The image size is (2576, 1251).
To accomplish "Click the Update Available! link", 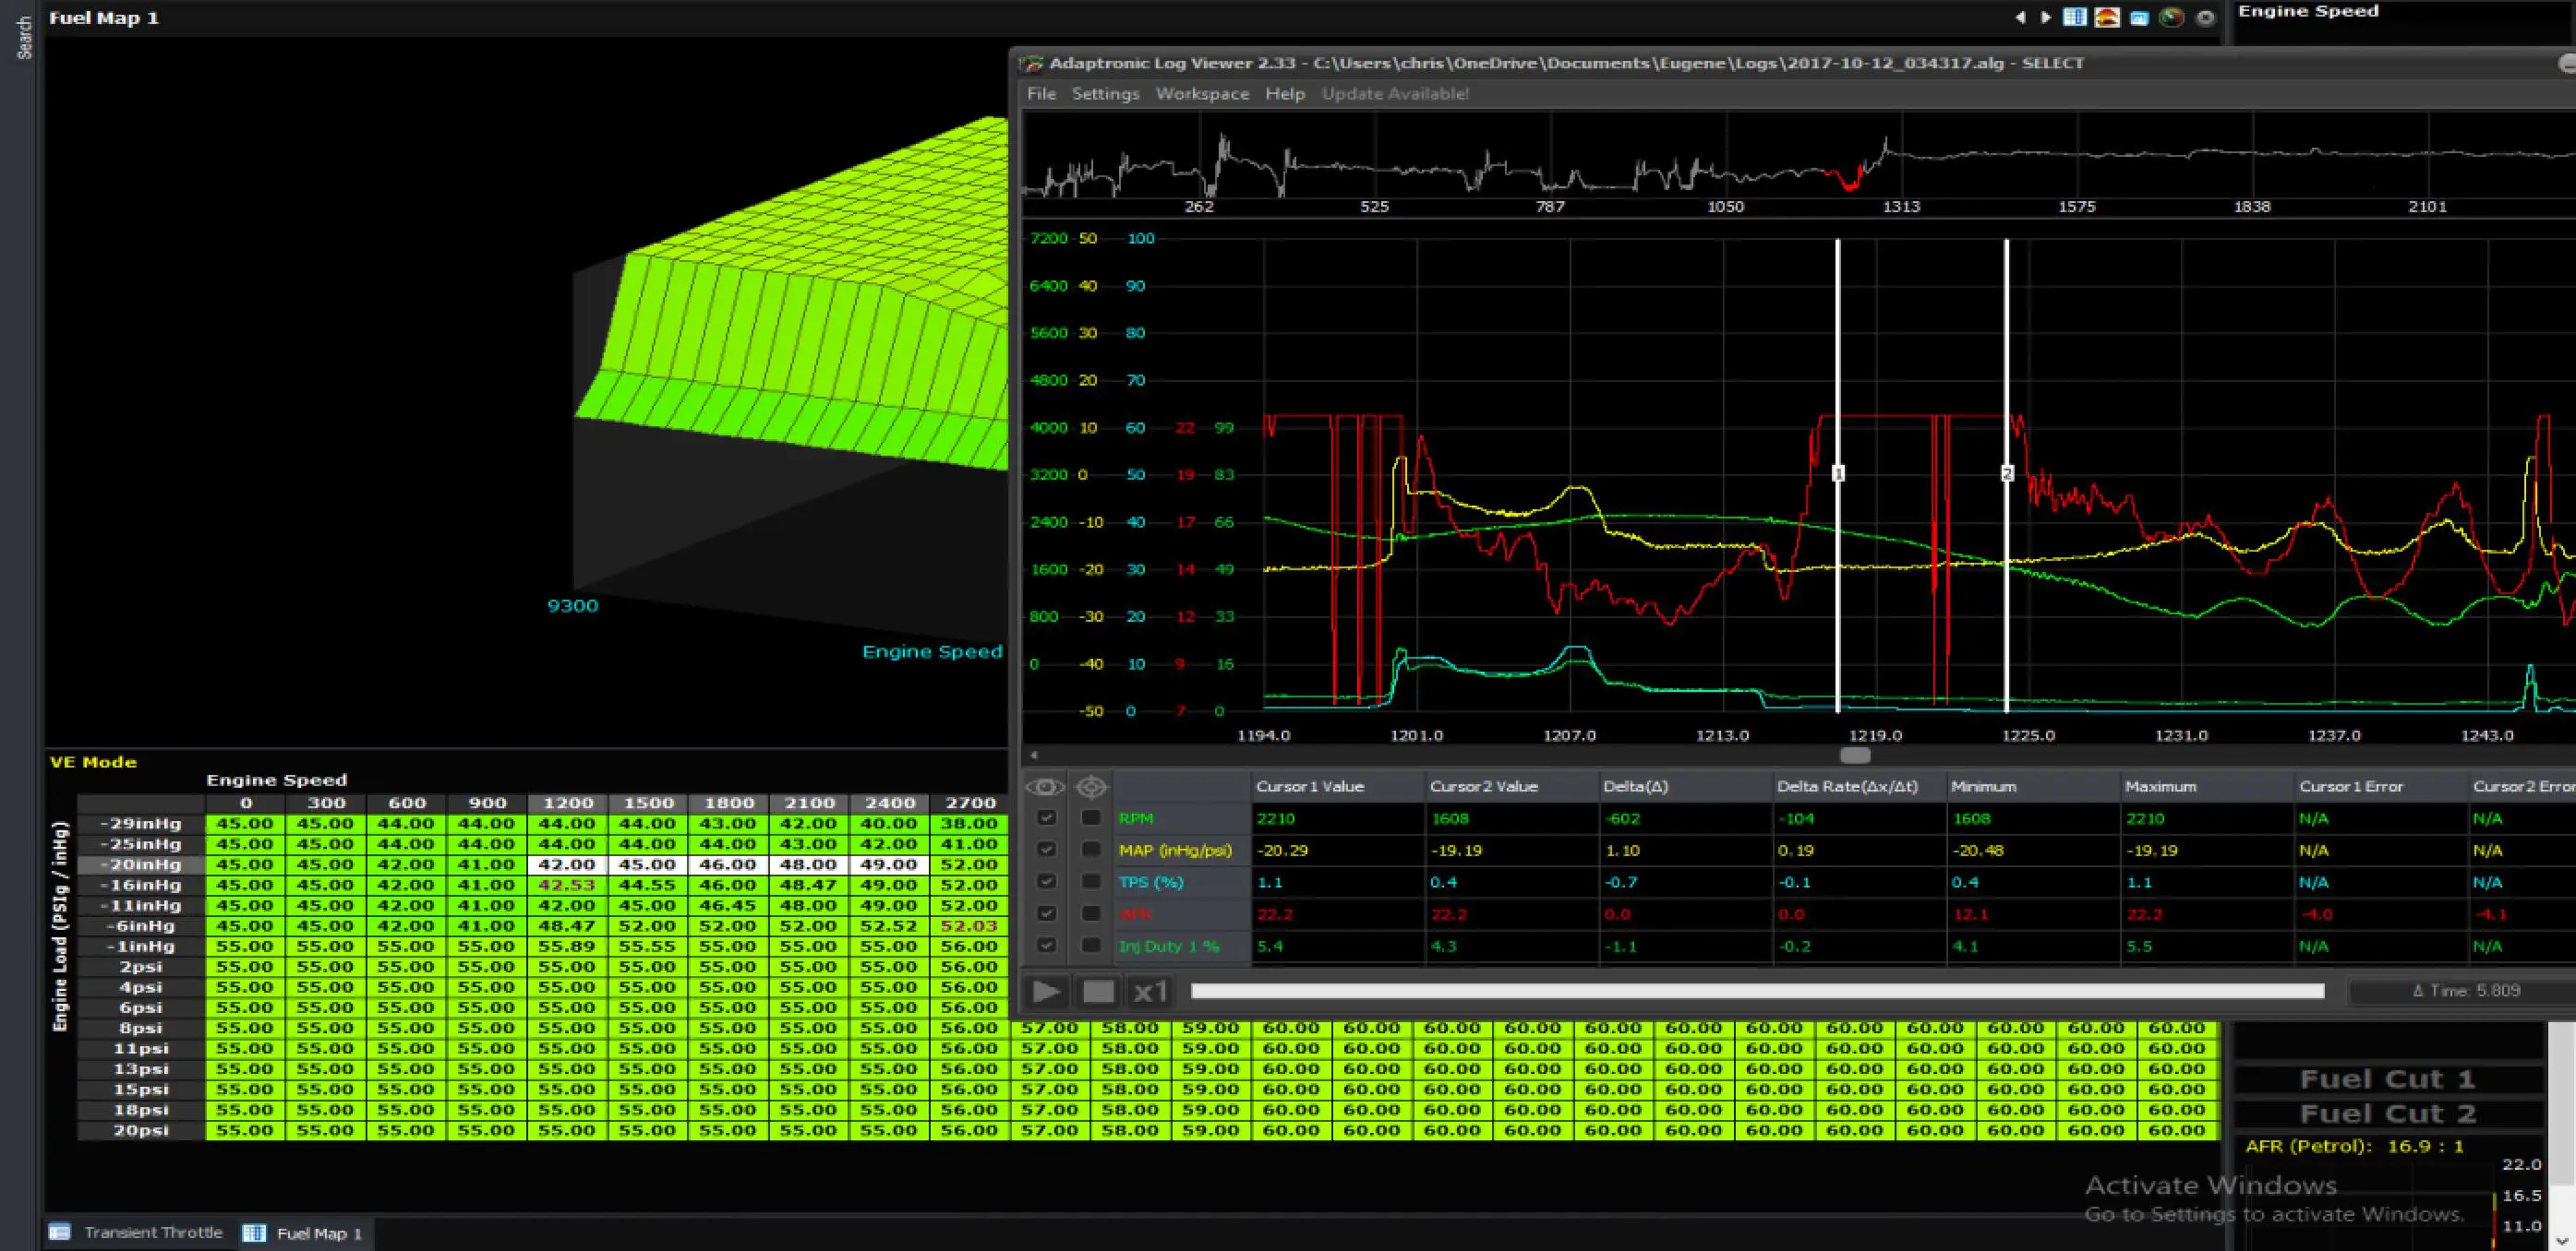I will [1395, 94].
